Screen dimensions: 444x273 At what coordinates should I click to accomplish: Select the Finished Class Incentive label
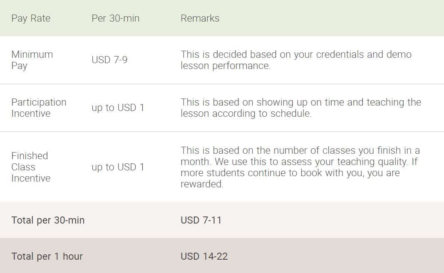pyautogui.click(x=31, y=167)
